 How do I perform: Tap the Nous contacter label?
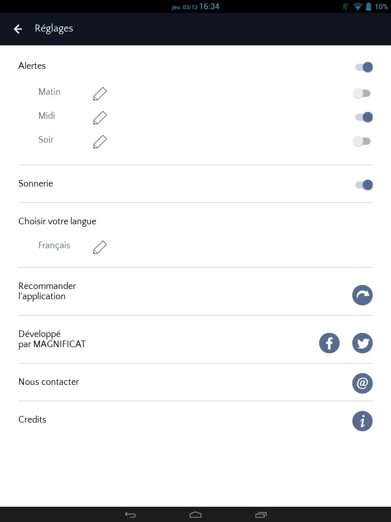[49, 382]
